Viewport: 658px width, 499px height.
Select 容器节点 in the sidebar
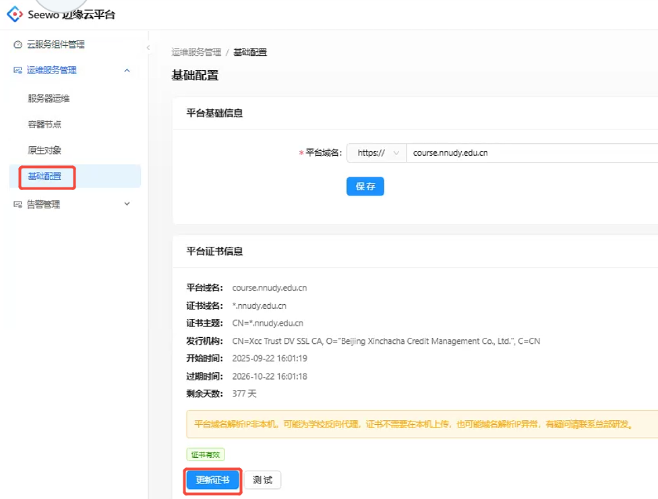(x=44, y=125)
